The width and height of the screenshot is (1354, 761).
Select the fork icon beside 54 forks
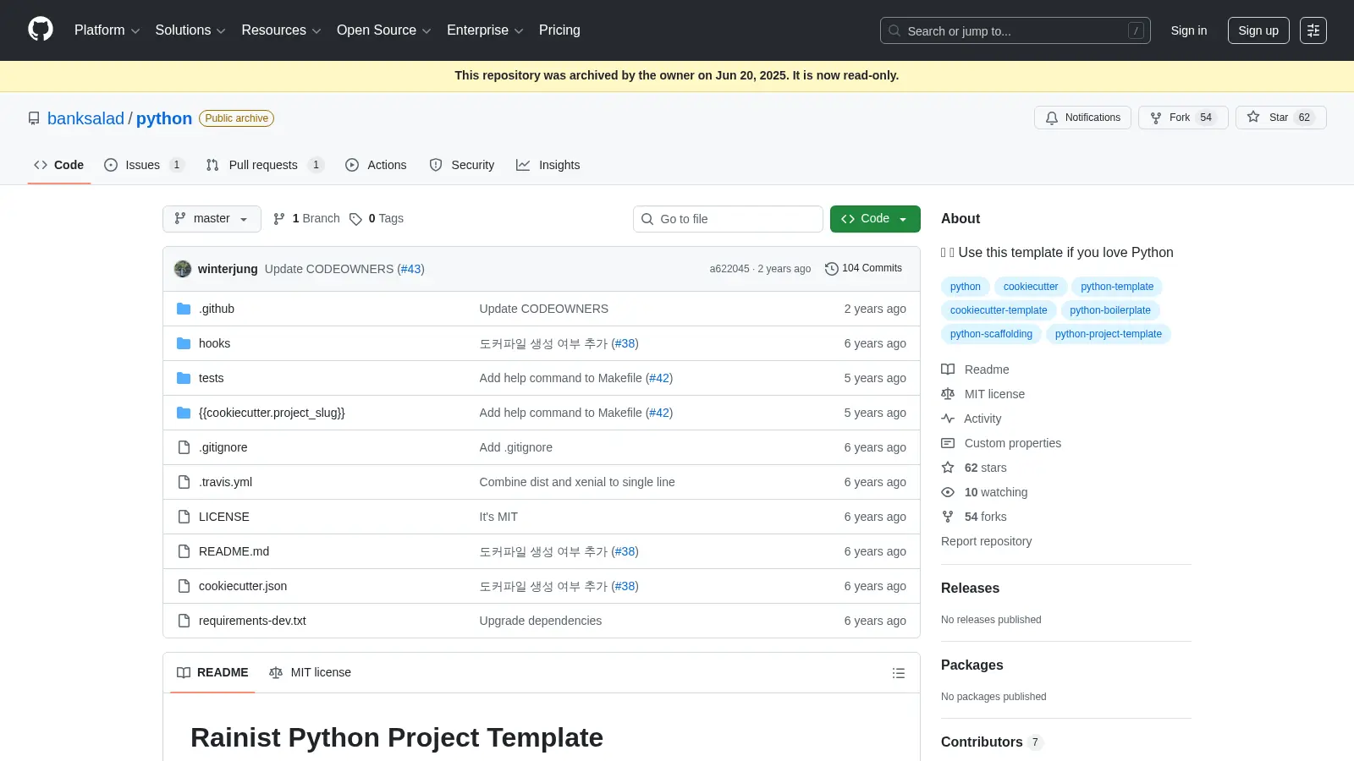(x=948, y=517)
